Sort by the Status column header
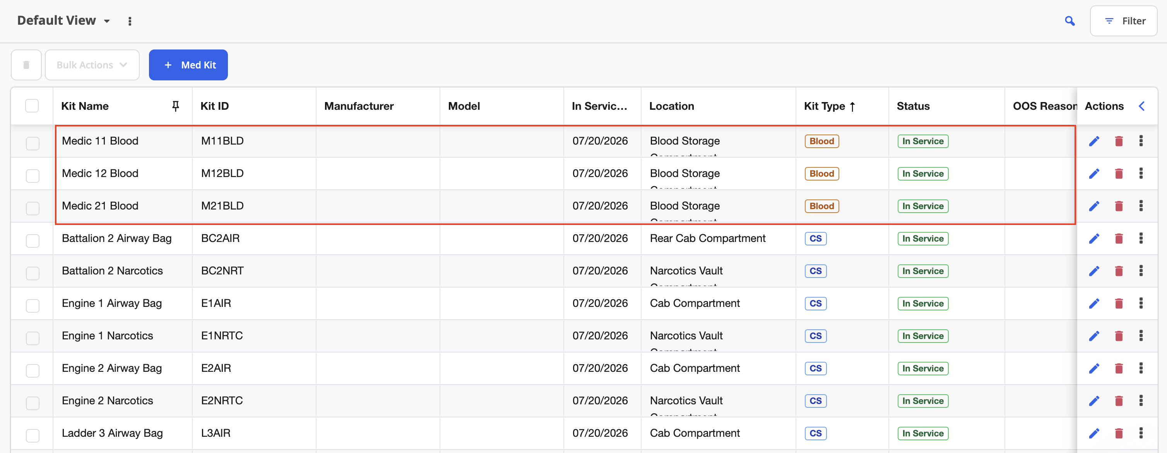 913,106
